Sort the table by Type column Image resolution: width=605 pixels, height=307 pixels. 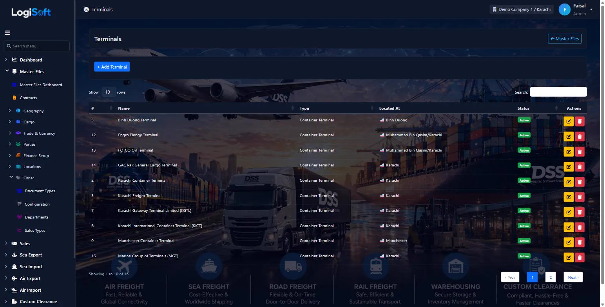coord(336,108)
